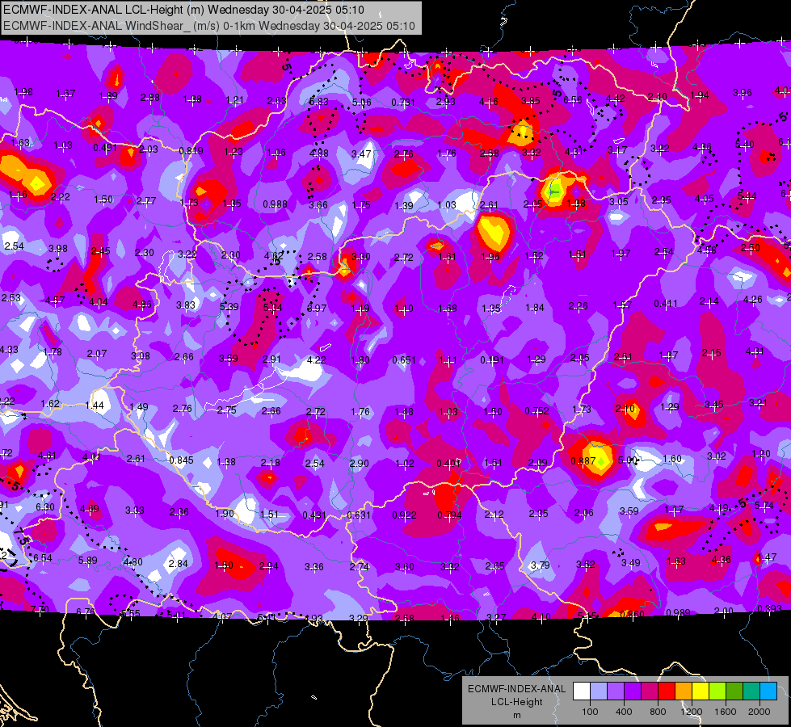
Task: Click the wind shear value 4.22
Action: (x=316, y=359)
